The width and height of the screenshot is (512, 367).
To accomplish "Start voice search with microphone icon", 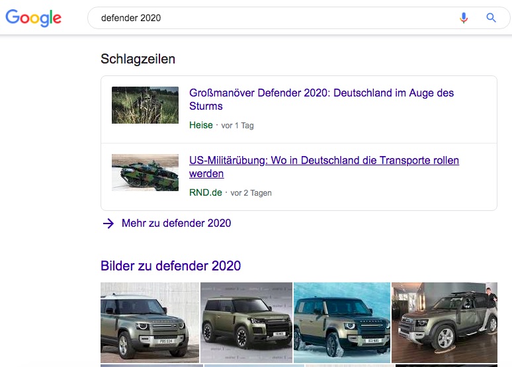I will (x=463, y=18).
